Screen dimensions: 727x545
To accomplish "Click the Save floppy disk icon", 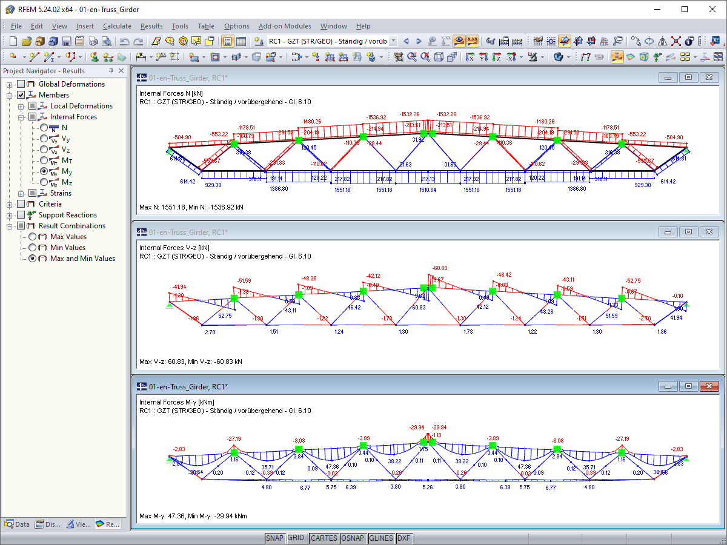I will pos(67,41).
